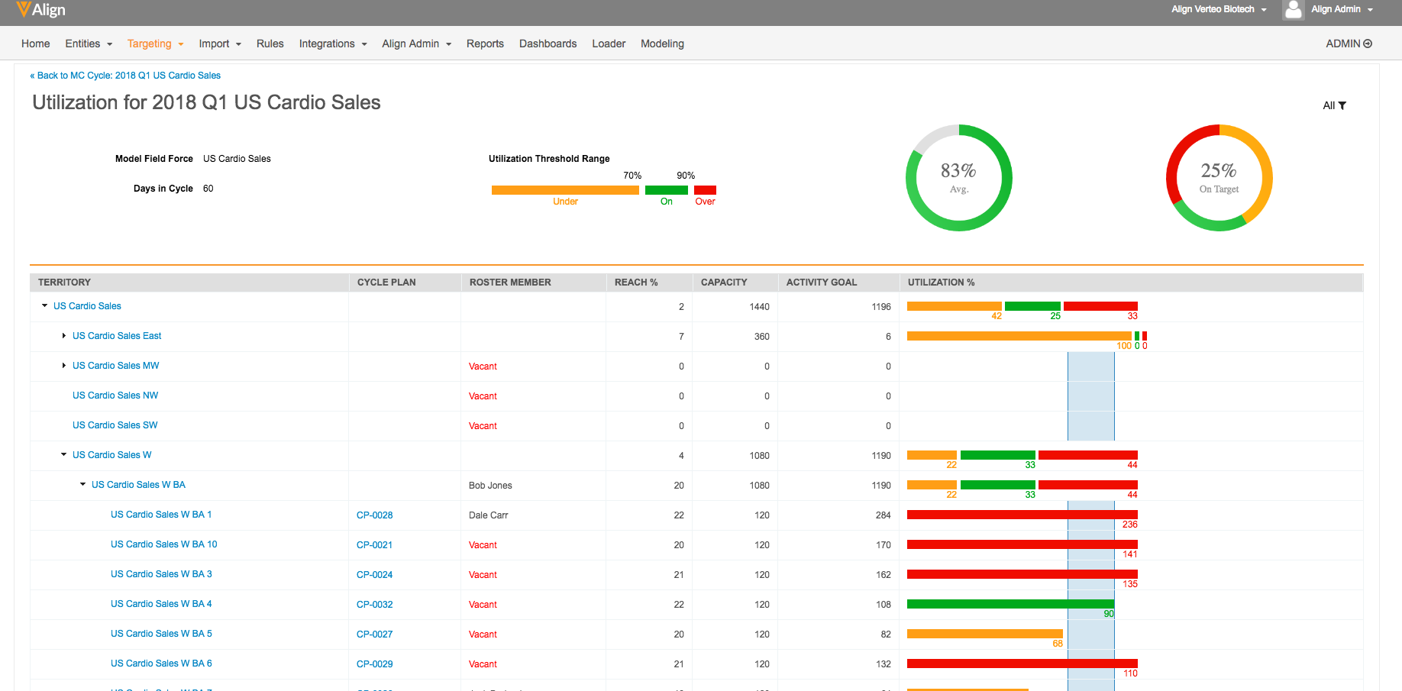Image resolution: width=1402 pixels, height=691 pixels.
Task: Collapse the US Cardio Sales tree node
Action: [44, 306]
